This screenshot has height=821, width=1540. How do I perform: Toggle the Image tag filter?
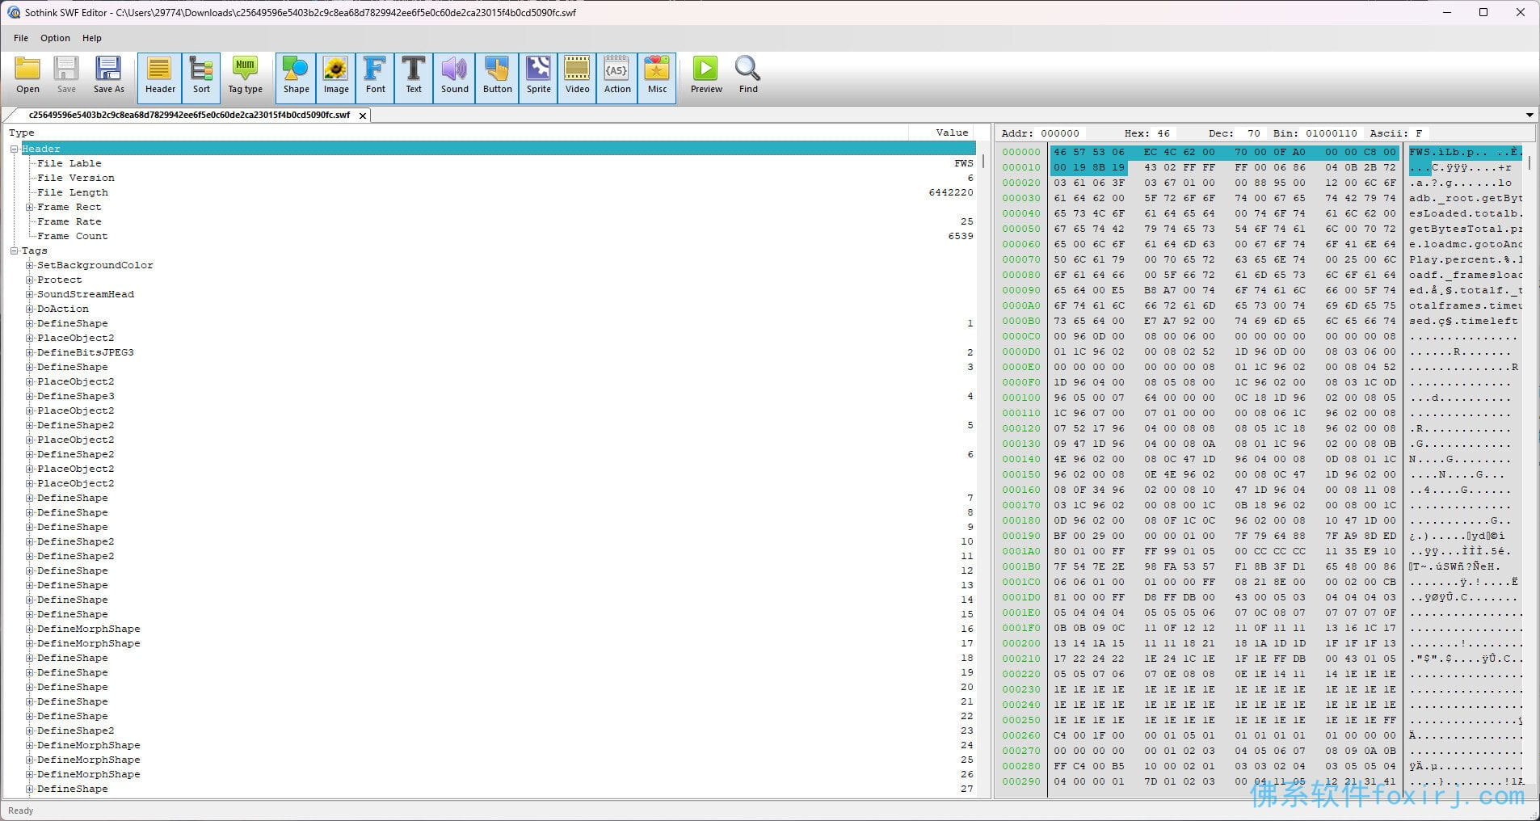[336, 78]
